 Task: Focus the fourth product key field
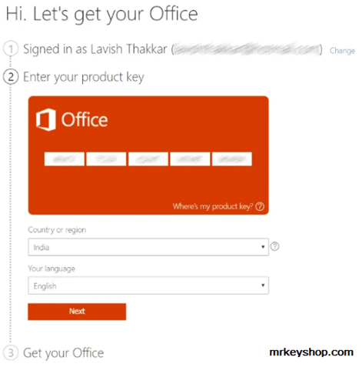click(190, 159)
